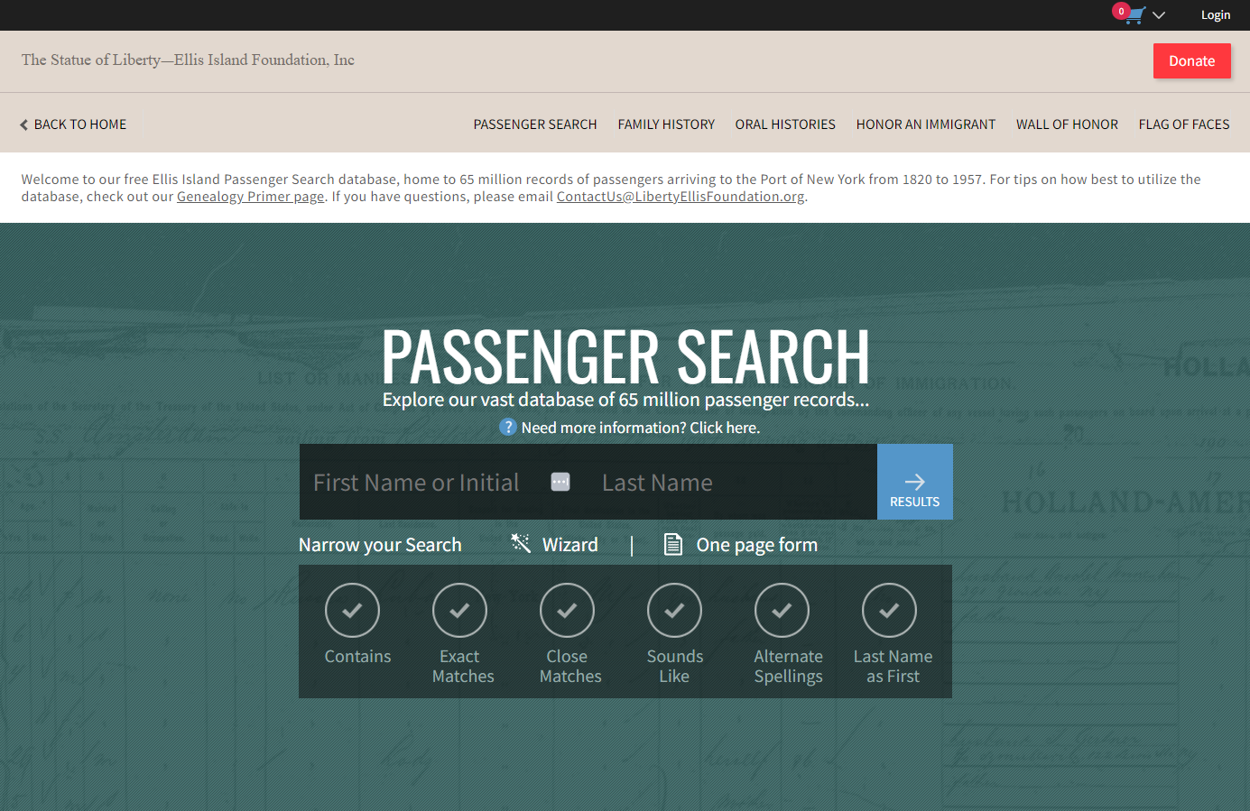Expand the cart dropdown chevron
This screenshot has height=811, width=1250.
(1159, 15)
